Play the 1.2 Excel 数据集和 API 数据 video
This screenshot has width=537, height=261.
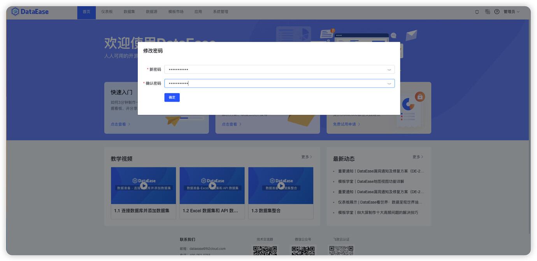[x=212, y=186]
